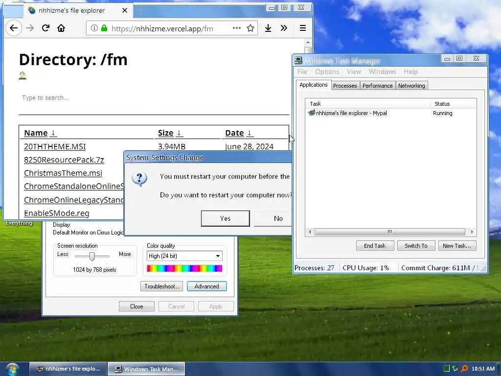501x376 pixels.
Task: Switch to Windows Task Manager taskbar button
Action: (146, 369)
